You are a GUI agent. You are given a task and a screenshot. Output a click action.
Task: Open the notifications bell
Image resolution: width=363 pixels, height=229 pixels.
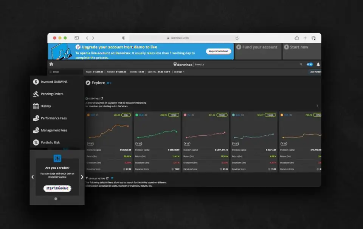pos(318,64)
